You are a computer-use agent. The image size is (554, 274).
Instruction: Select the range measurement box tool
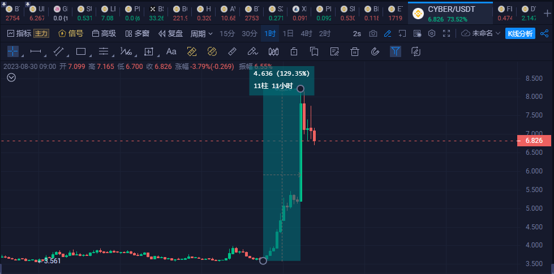tap(149, 51)
